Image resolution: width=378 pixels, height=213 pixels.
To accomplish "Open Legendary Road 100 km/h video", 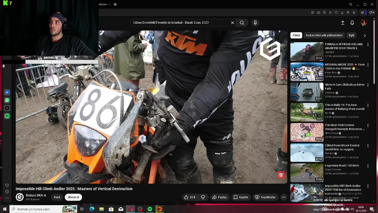I will [x=307, y=173].
